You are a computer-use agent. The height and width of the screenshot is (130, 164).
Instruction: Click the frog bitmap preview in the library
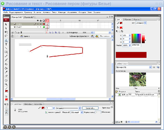(x=137, y=79)
